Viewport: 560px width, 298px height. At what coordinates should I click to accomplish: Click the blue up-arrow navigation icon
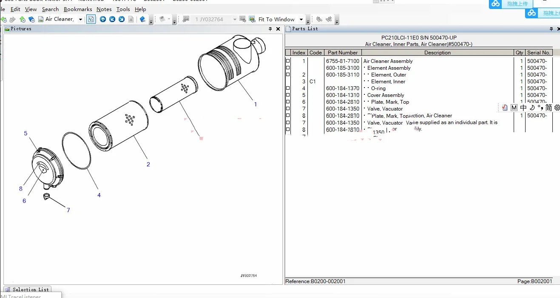pos(103,19)
